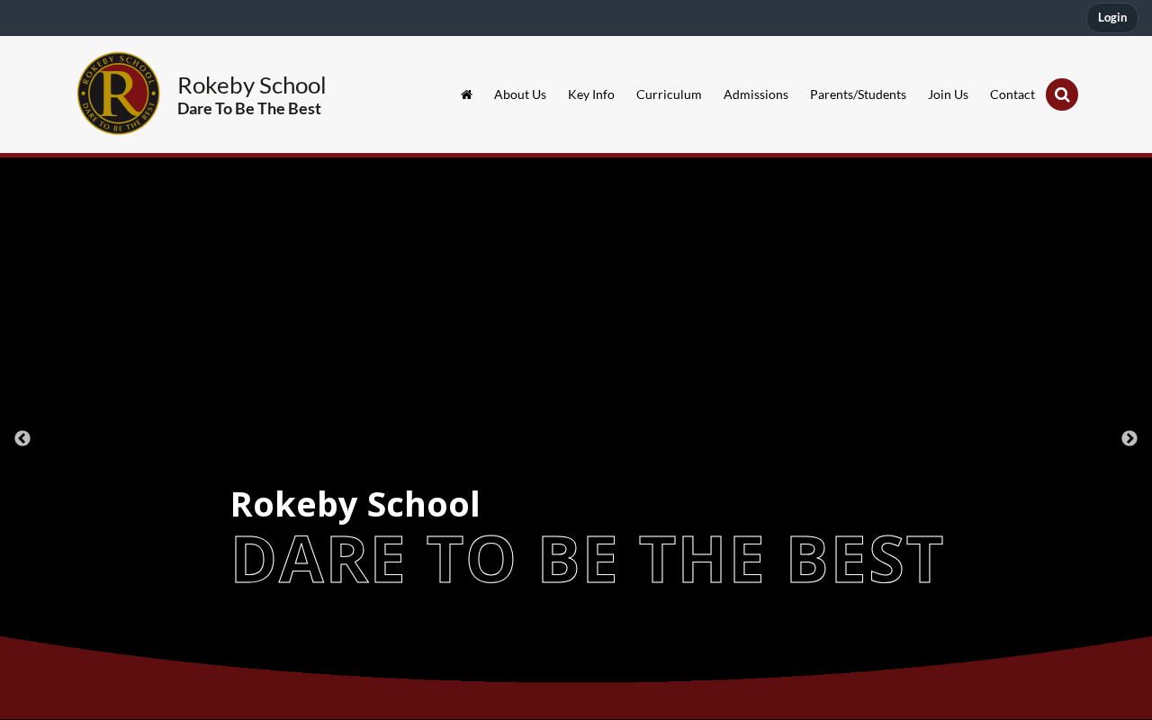1152x720 pixels.
Task: Expand the Curriculum menu
Action: coord(669,94)
